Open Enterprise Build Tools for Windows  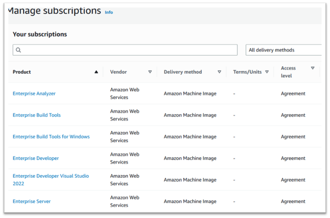pos(51,137)
